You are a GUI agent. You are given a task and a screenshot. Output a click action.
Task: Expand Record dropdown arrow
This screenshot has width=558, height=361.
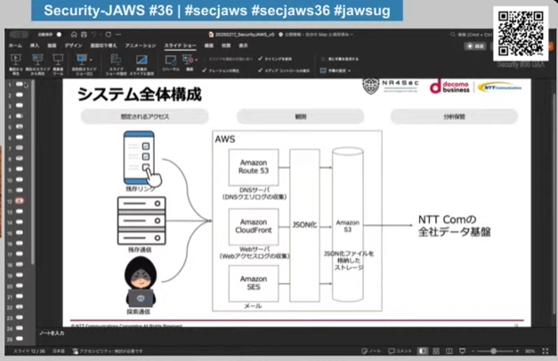coord(197,60)
